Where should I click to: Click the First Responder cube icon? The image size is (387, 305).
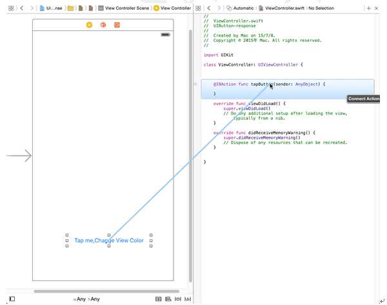click(103, 25)
